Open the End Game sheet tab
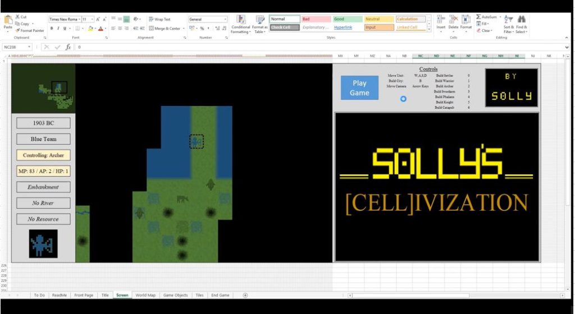575x314 pixels. pyautogui.click(x=220, y=295)
